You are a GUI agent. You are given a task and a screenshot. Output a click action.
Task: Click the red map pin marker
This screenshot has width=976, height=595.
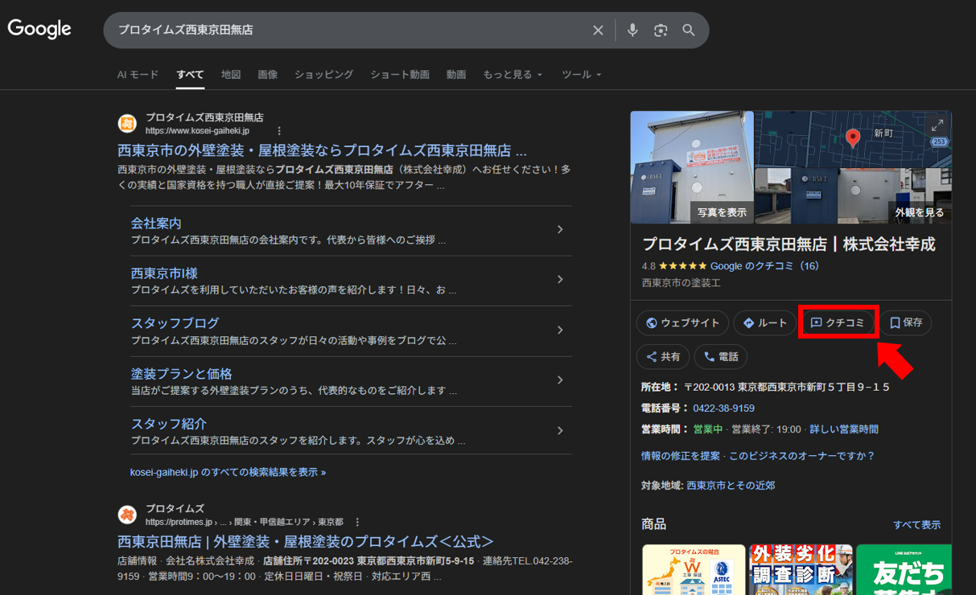click(853, 137)
